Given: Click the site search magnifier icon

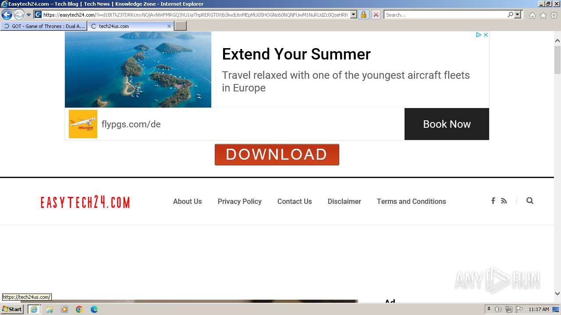Looking at the screenshot, I should 530,201.
